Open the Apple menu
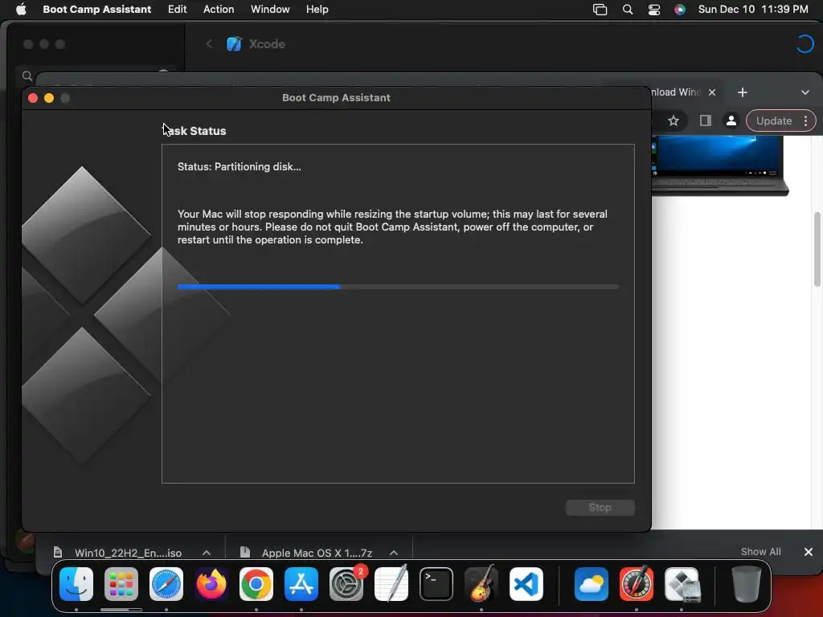The image size is (823, 617). point(21,10)
